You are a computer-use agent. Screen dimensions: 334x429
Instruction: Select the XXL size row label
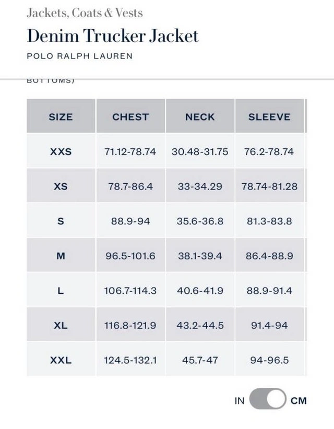point(61,360)
